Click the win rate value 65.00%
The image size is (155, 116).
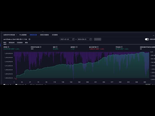coord(56,49)
